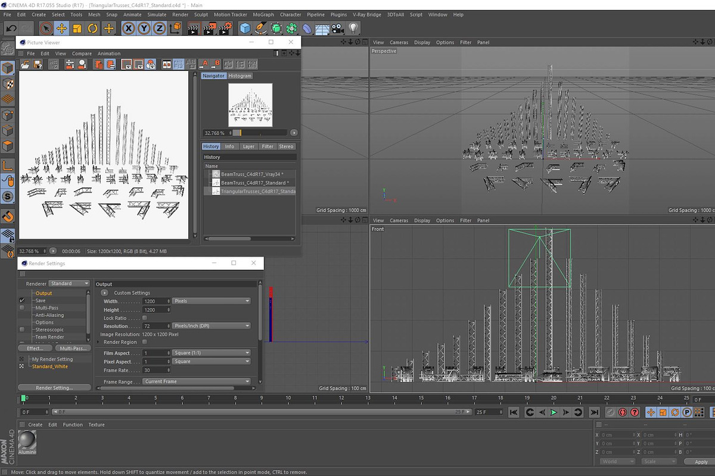Open the spline pen tool

(260, 28)
